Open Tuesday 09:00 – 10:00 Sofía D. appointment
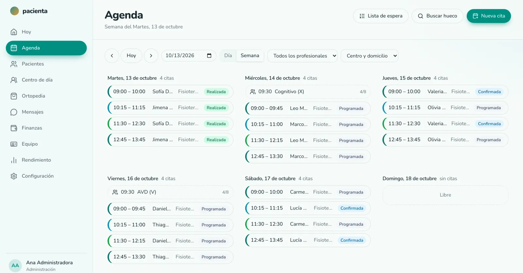The height and width of the screenshot is (273, 523). click(x=170, y=92)
